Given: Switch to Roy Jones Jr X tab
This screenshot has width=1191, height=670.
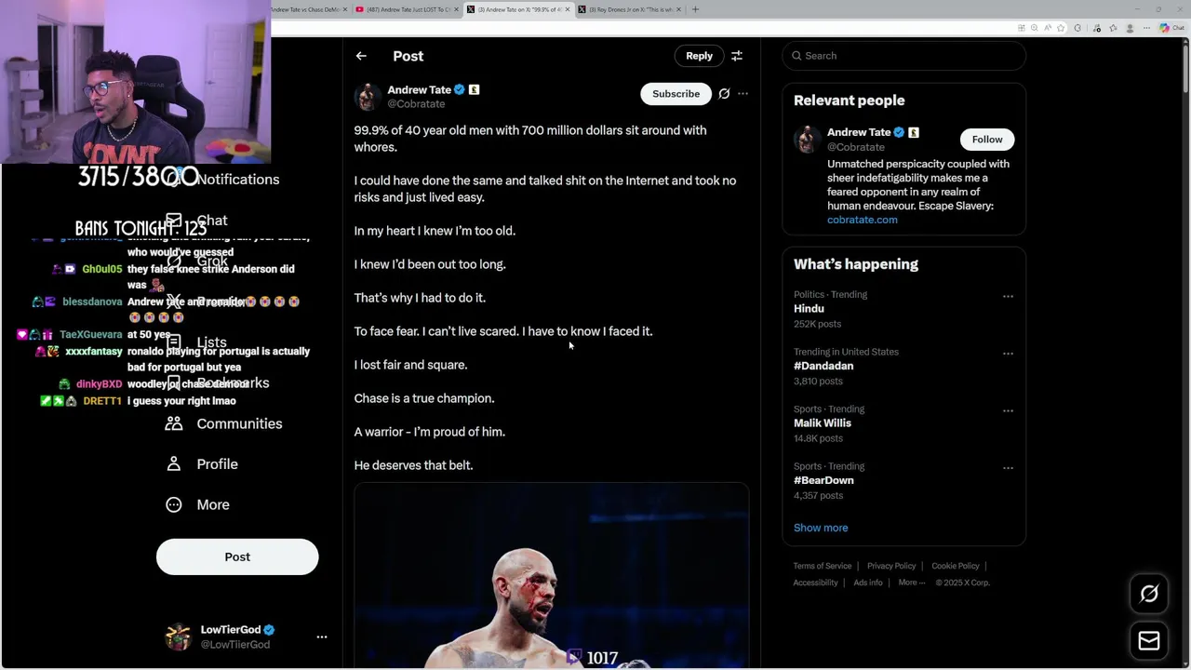Looking at the screenshot, I should (630, 9).
